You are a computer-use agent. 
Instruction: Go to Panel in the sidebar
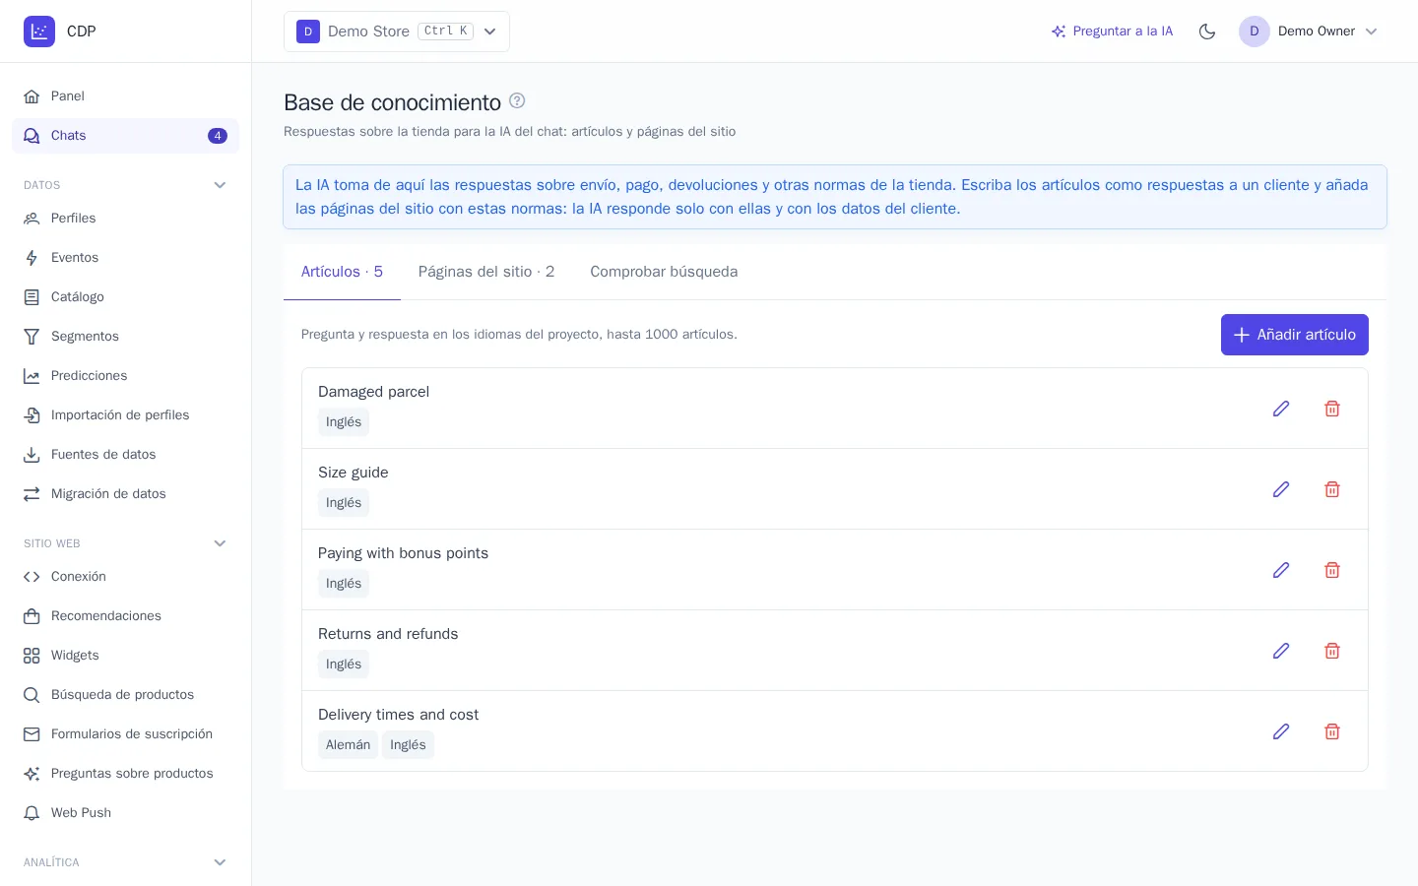point(125,96)
